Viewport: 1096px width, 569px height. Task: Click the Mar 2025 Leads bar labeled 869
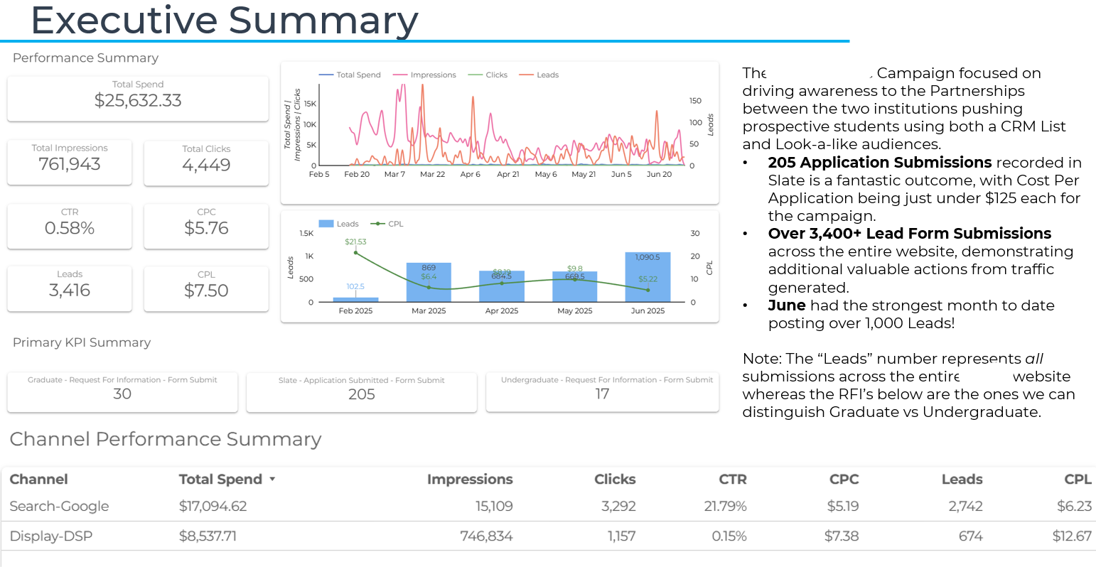429,283
